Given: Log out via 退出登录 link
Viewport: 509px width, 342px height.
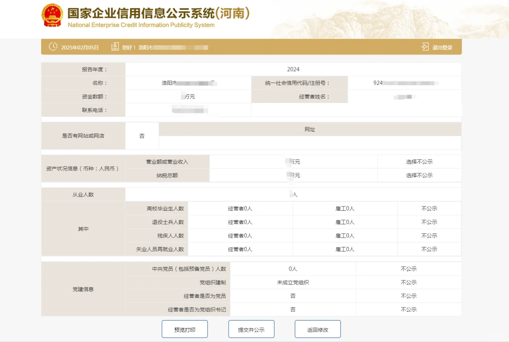Looking at the screenshot, I should 442,47.
